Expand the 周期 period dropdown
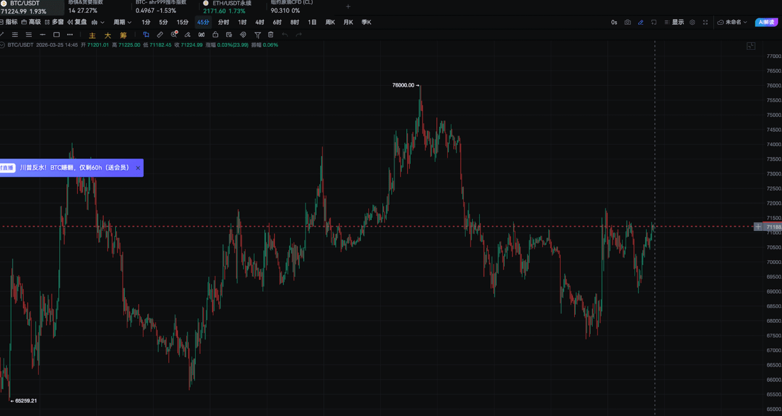This screenshot has height=416, width=782. pyautogui.click(x=122, y=22)
